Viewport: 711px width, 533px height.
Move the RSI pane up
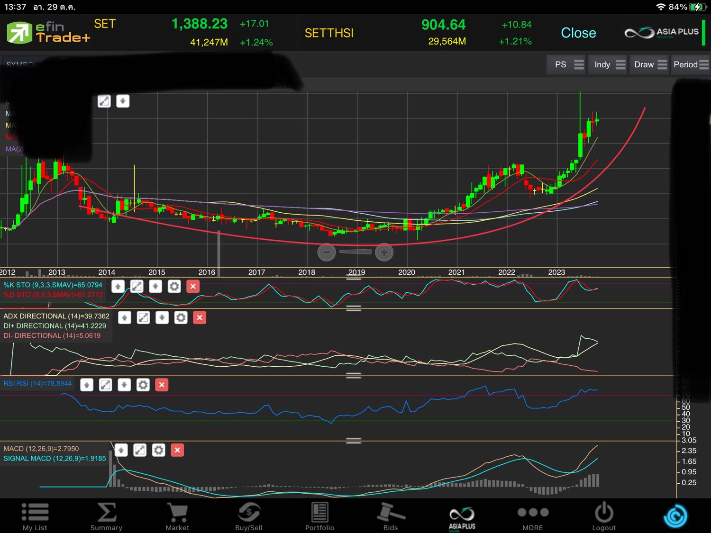pos(87,385)
